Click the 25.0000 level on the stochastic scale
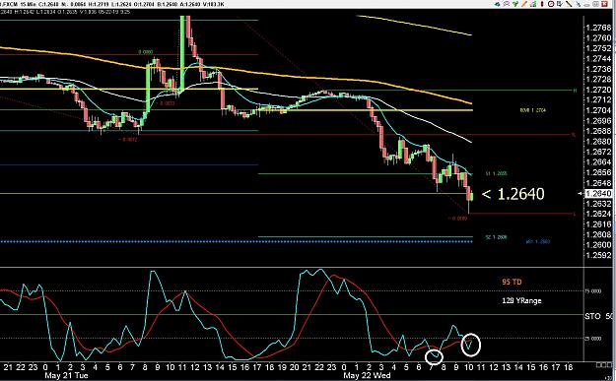This screenshot has width=616, height=381. (x=593, y=339)
